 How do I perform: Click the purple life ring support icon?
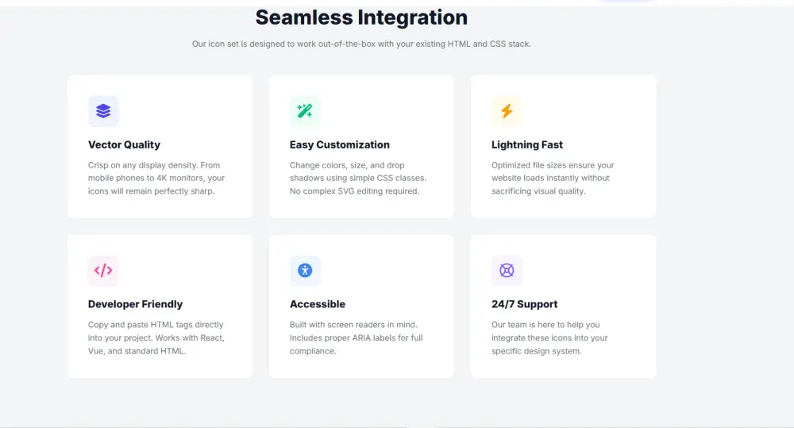(x=507, y=271)
